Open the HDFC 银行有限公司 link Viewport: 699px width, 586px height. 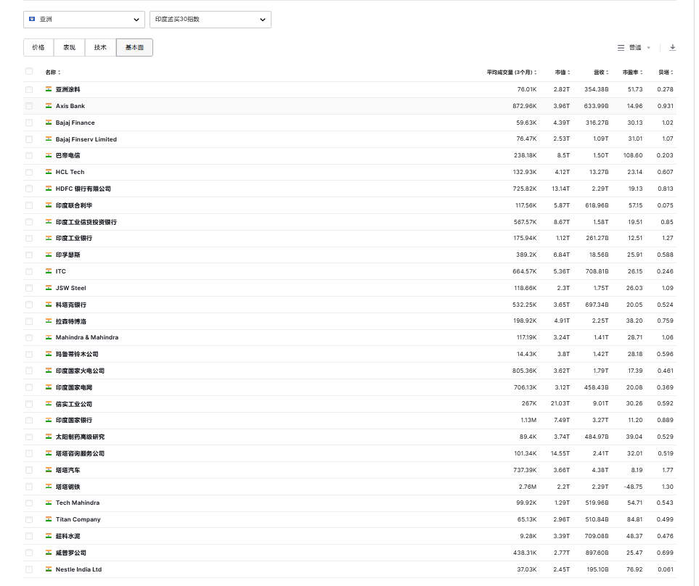point(83,189)
